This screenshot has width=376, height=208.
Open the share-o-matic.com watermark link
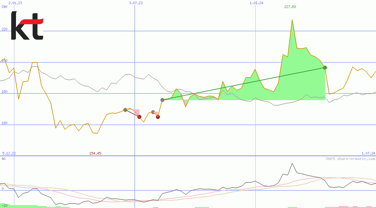click(x=350, y=159)
